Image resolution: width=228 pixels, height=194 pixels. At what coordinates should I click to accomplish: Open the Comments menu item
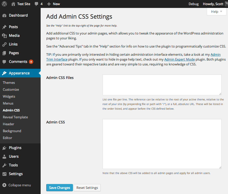(18, 62)
